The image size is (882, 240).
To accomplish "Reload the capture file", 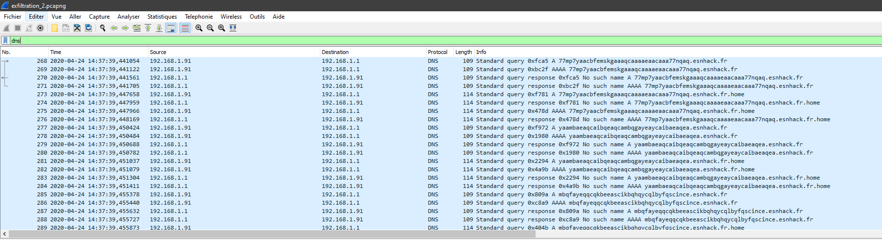I will click(x=88, y=28).
